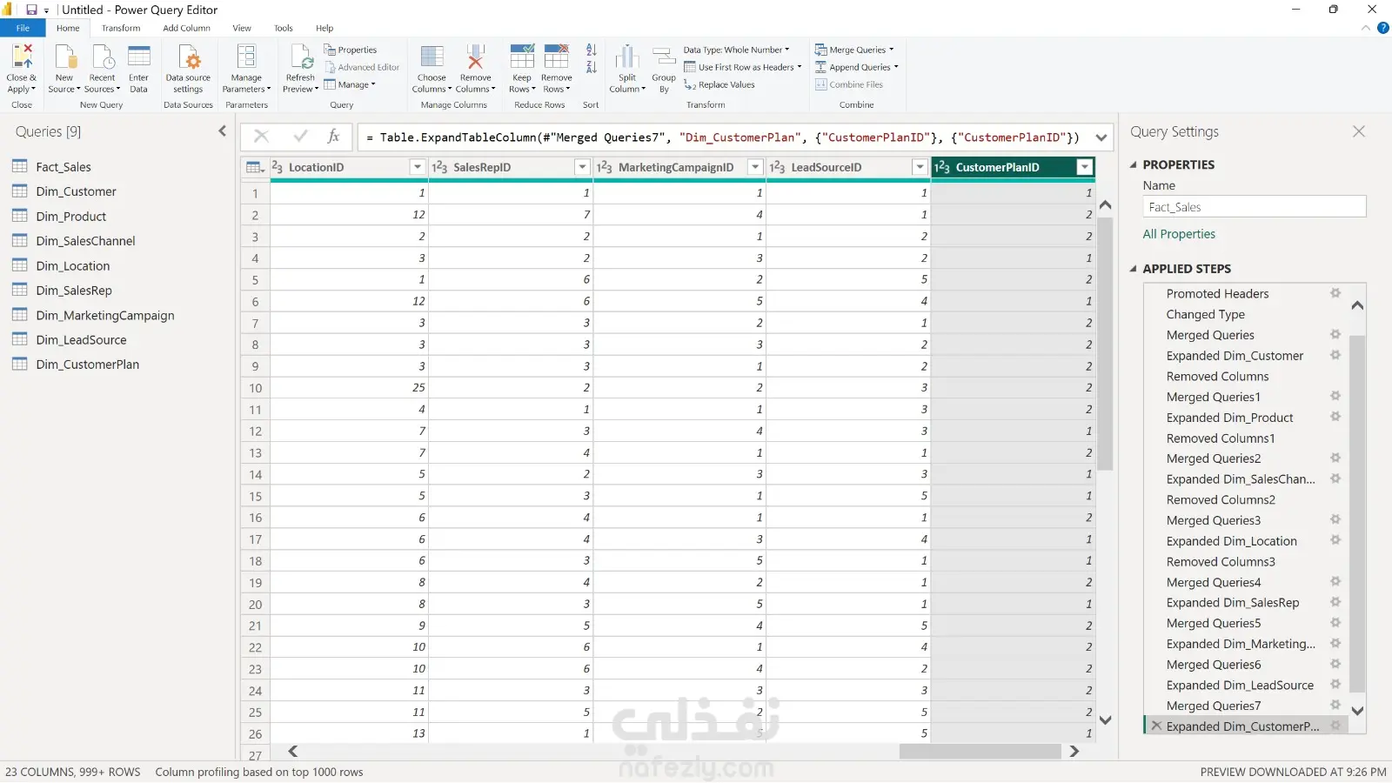Open the File menu
Screen dimensions: 1392x783
pos(23,28)
